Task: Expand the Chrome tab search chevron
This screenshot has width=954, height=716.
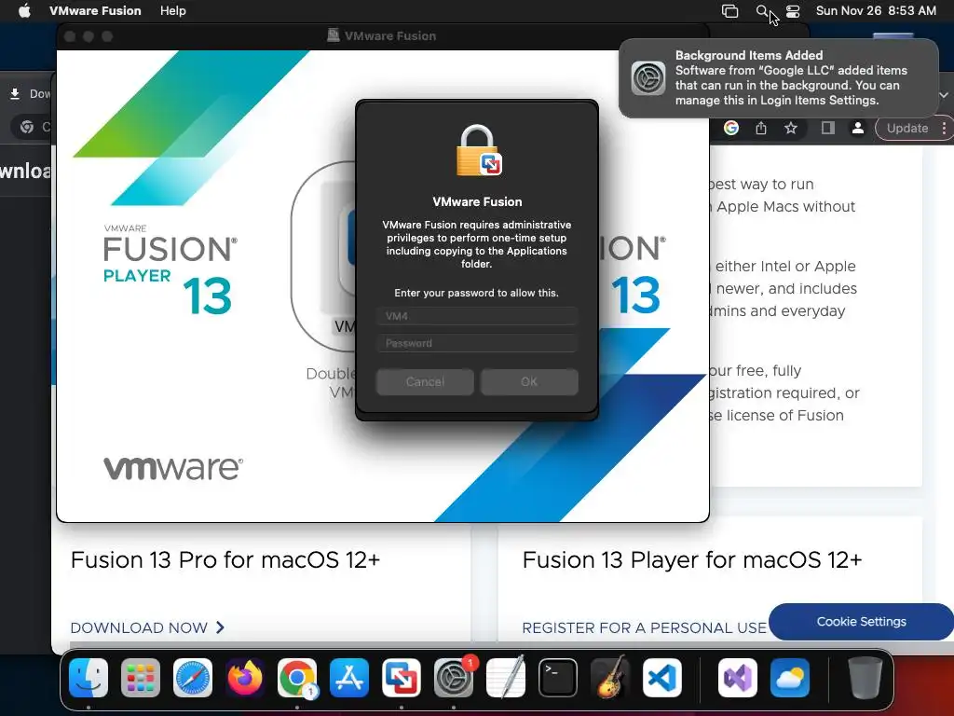Action: click(944, 95)
